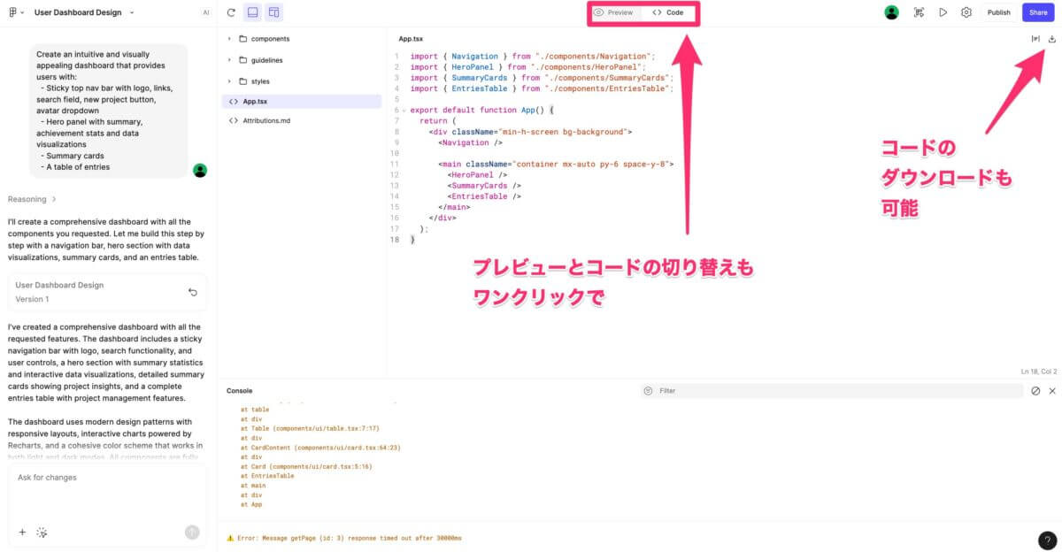Expand the Reasoning section

point(32,199)
